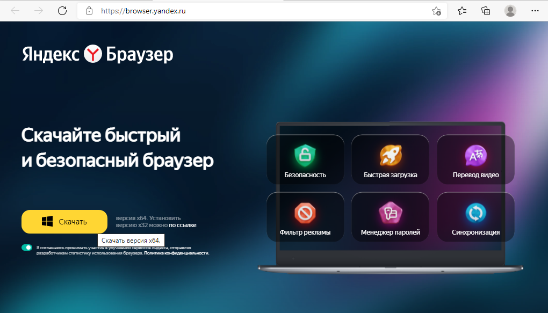
Task: Open the three-dot browser menu
Action: pos(535,11)
